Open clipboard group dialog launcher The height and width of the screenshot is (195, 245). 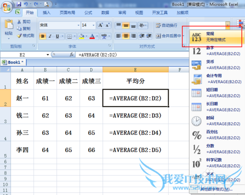click(34, 45)
